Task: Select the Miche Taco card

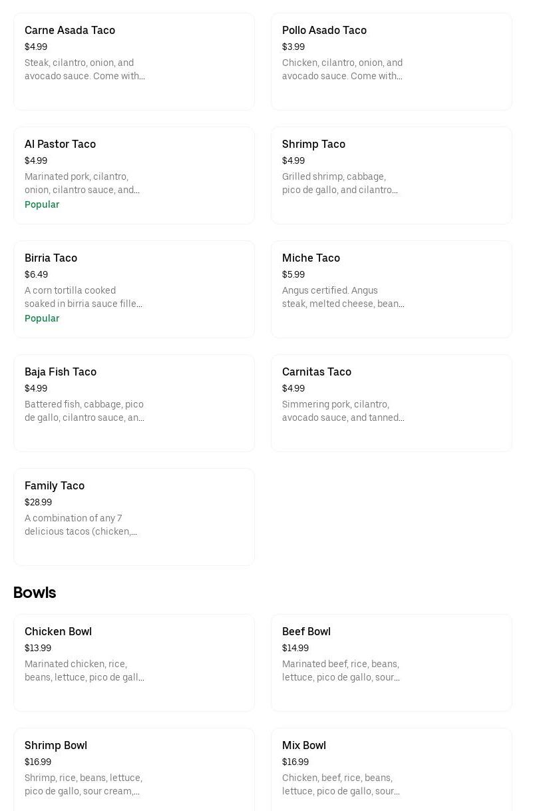Action: tap(391, 289)
